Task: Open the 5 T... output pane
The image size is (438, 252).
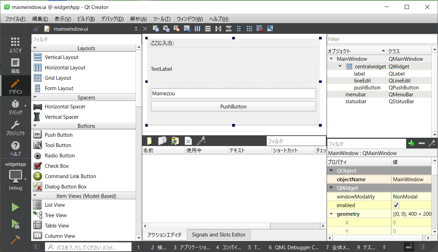Action: pos(254,247)
